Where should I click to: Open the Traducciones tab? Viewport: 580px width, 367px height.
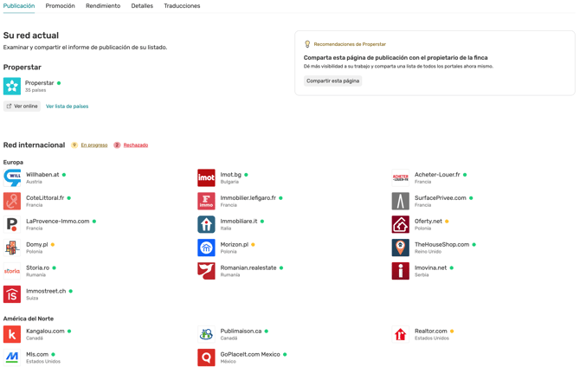(182, 6)
